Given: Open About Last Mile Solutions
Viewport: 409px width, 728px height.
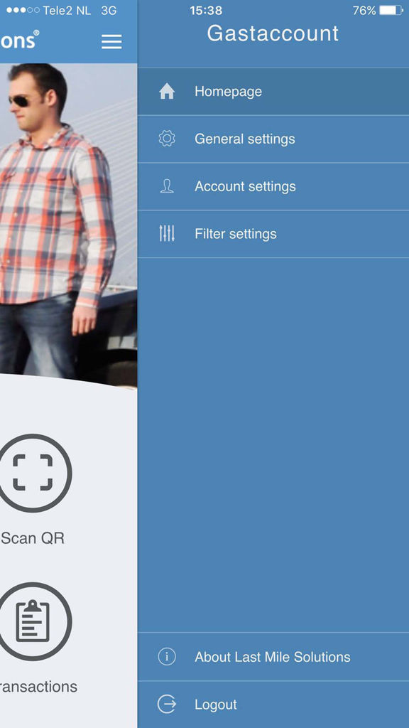Looking at the screenshot, I should [273, 657].
